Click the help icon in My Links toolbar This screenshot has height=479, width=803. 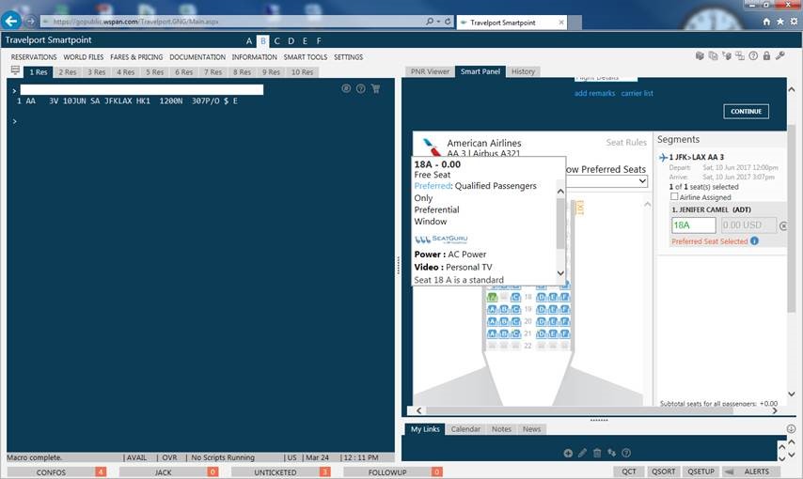click(x=626, y=453)
